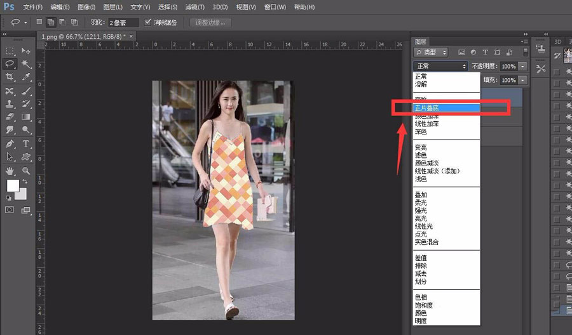Select the Eraser tool
The width and height of the screenshot is (572, 335).
click(10, 117)
